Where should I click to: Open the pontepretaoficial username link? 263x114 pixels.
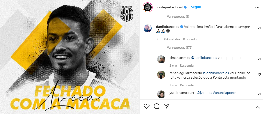tap(169, 7)
